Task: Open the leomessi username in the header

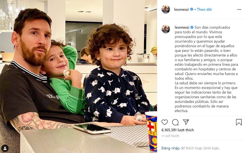Action: click(181, 9)
